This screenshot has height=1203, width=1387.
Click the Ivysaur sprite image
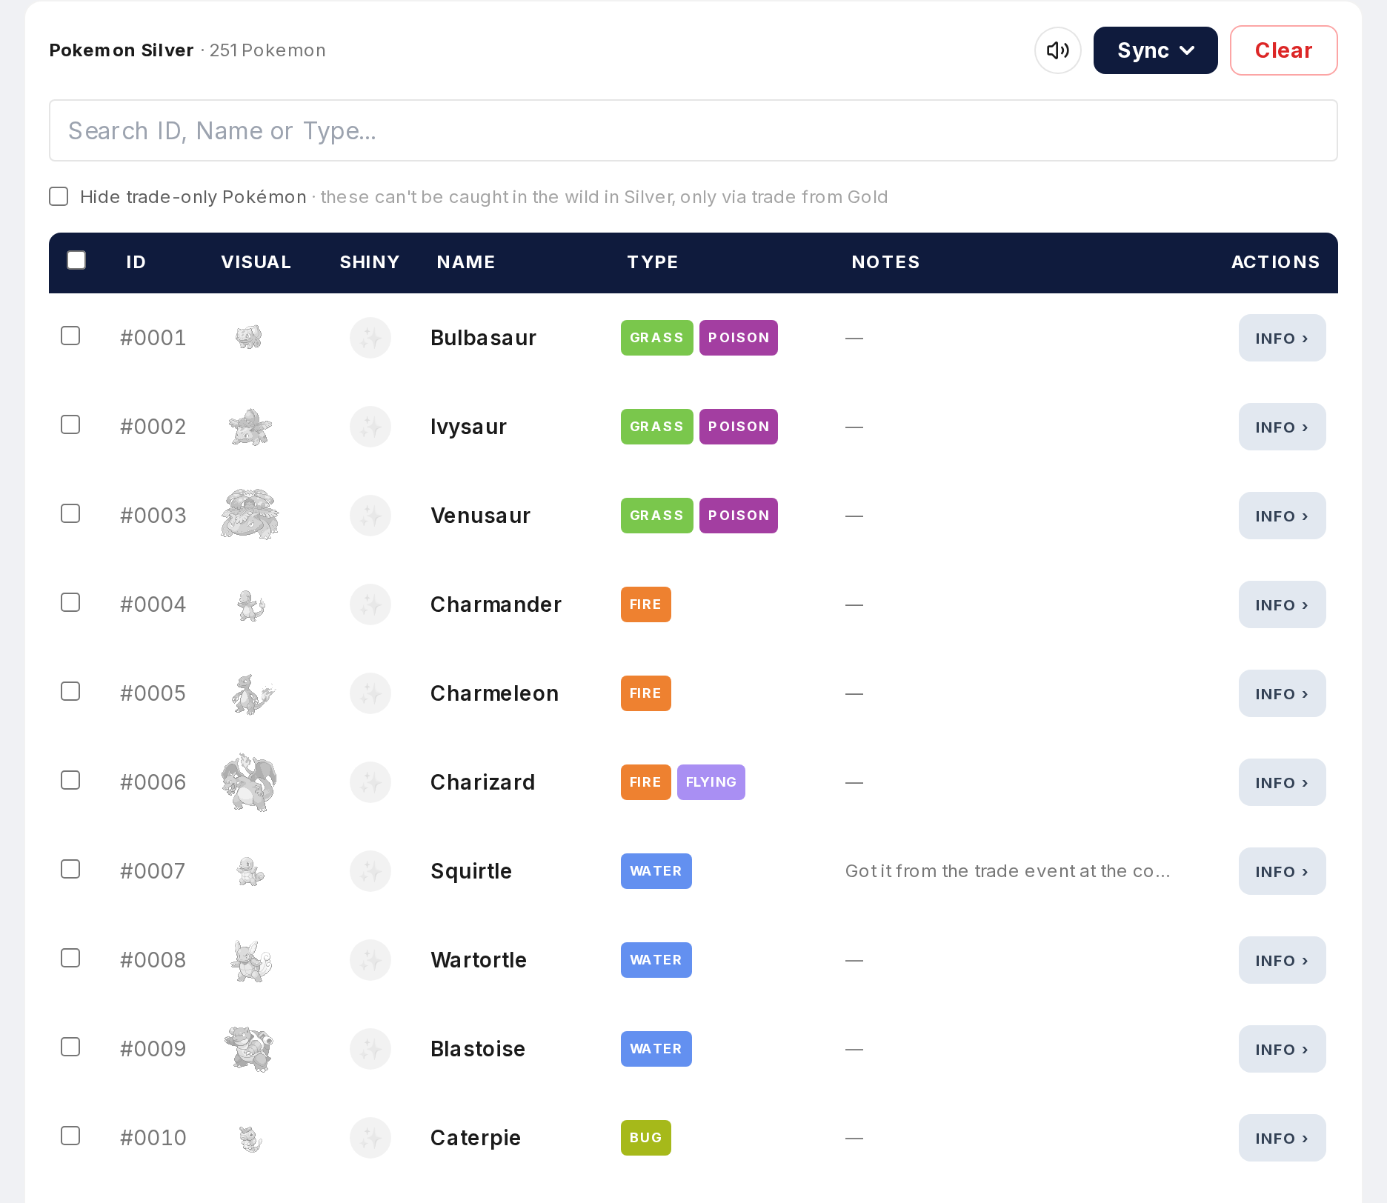250,427
